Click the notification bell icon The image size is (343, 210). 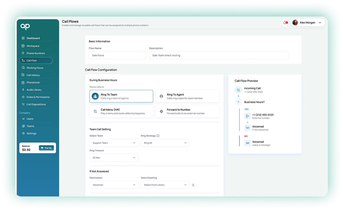click(x=285, y=23)
